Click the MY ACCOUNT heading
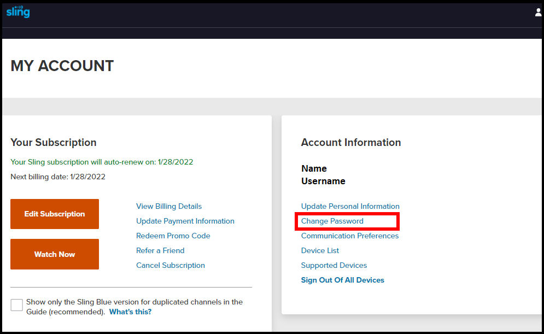 (62, 66)
